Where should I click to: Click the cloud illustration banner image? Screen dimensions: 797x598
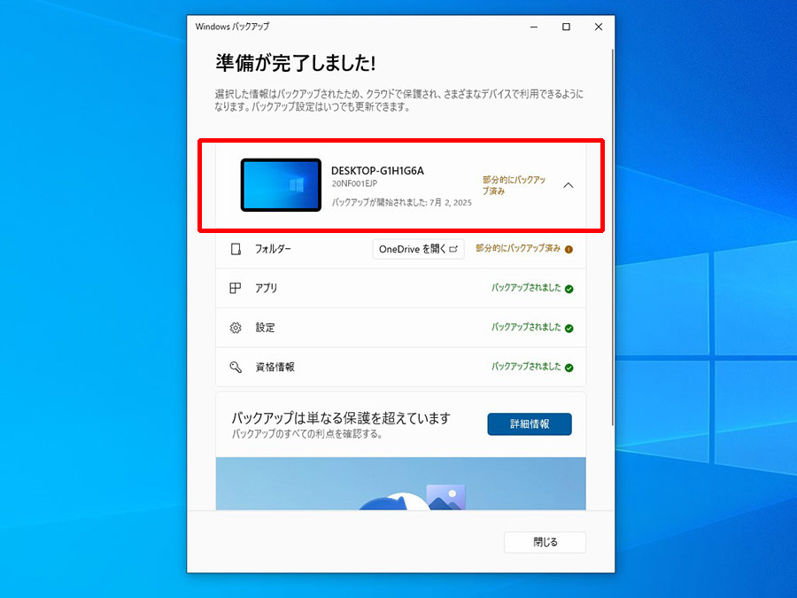400,484
